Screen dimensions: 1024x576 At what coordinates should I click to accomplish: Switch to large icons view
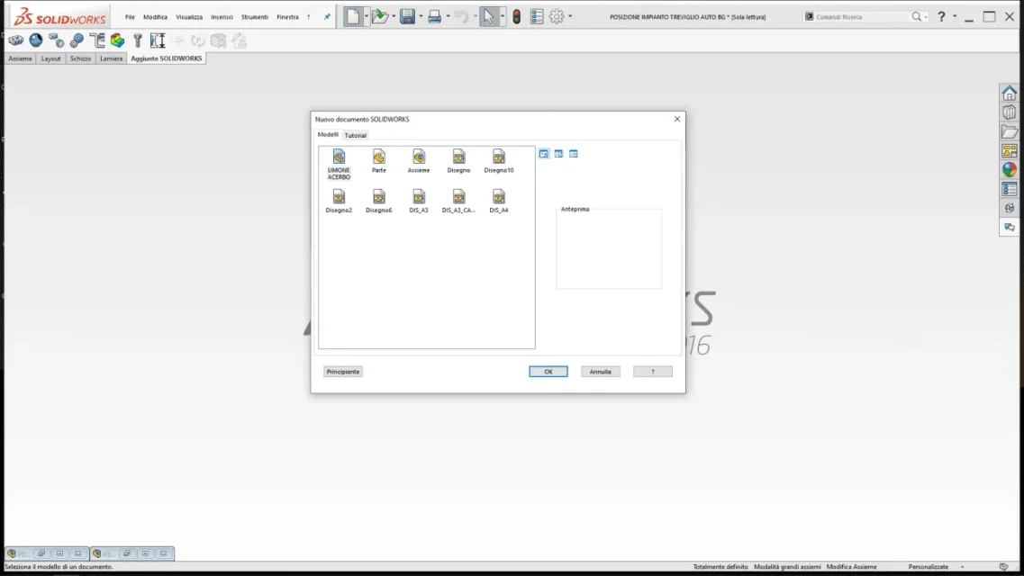click(544, 154)
